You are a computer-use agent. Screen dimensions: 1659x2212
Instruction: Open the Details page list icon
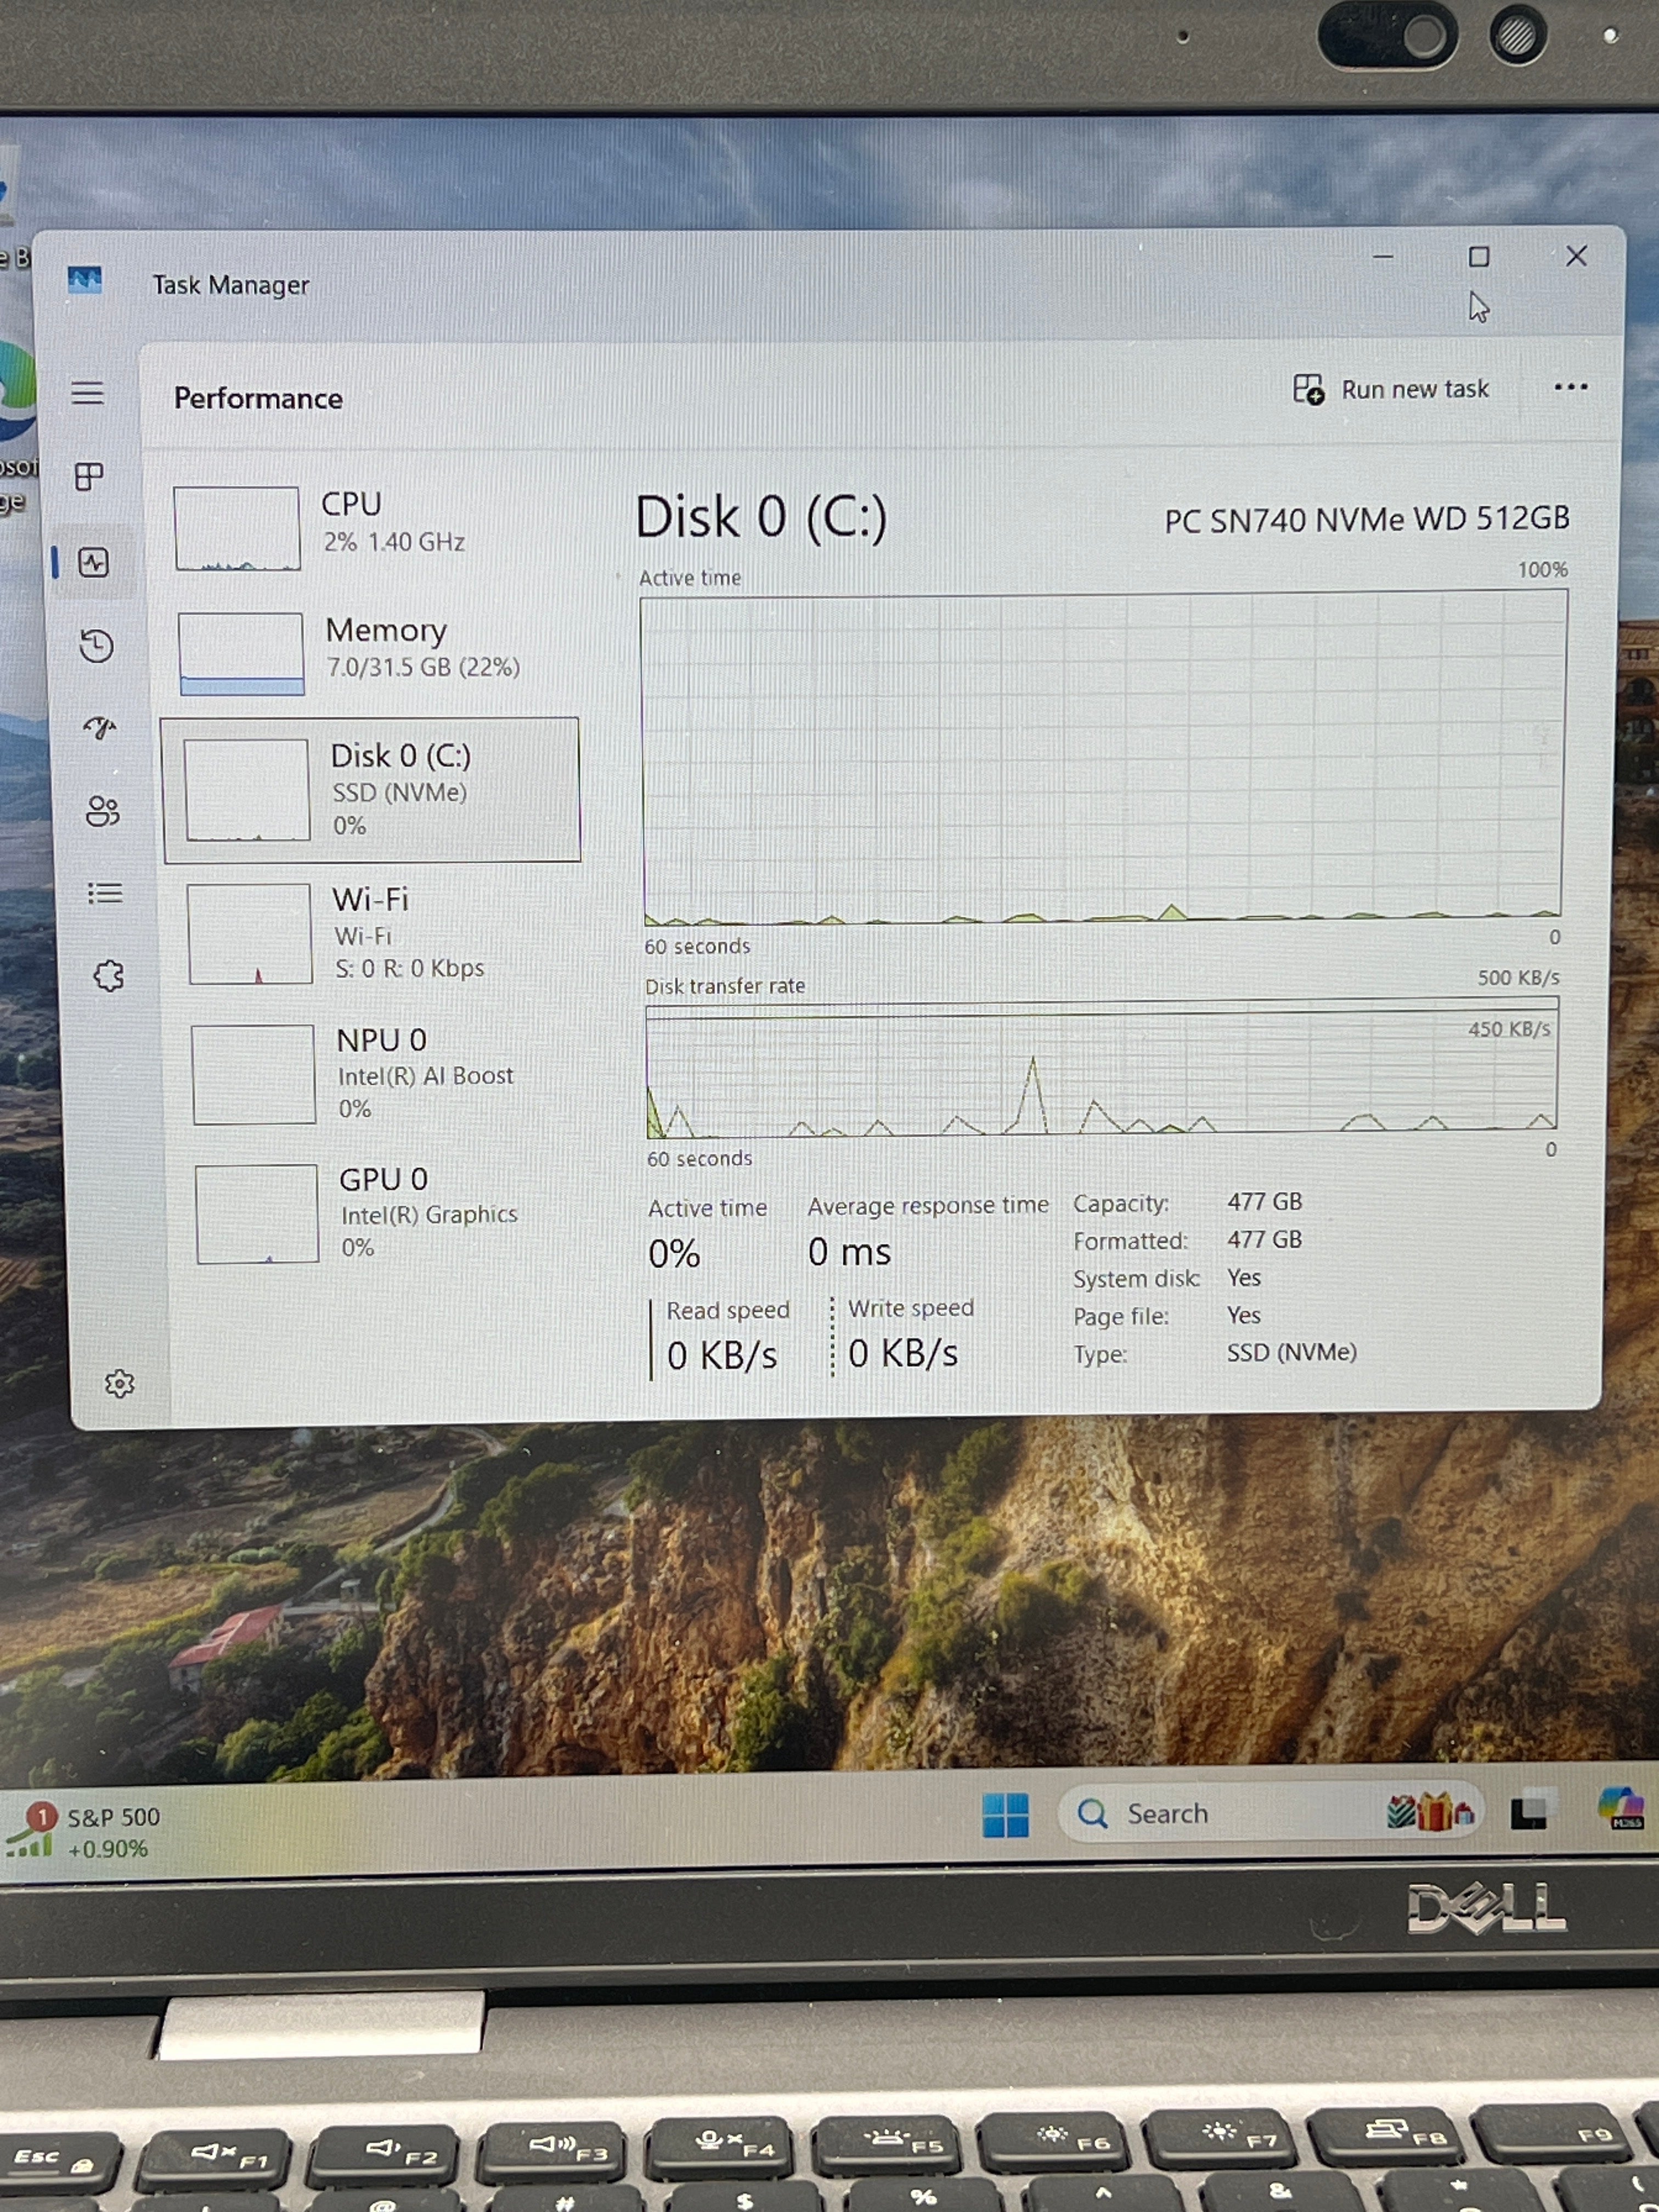click(105, 892)
